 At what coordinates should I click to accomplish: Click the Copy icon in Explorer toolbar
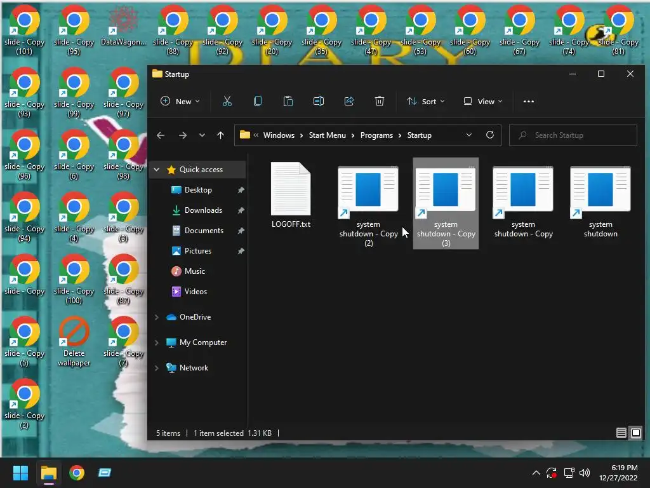pyautogui.click(x=258, y=101)
